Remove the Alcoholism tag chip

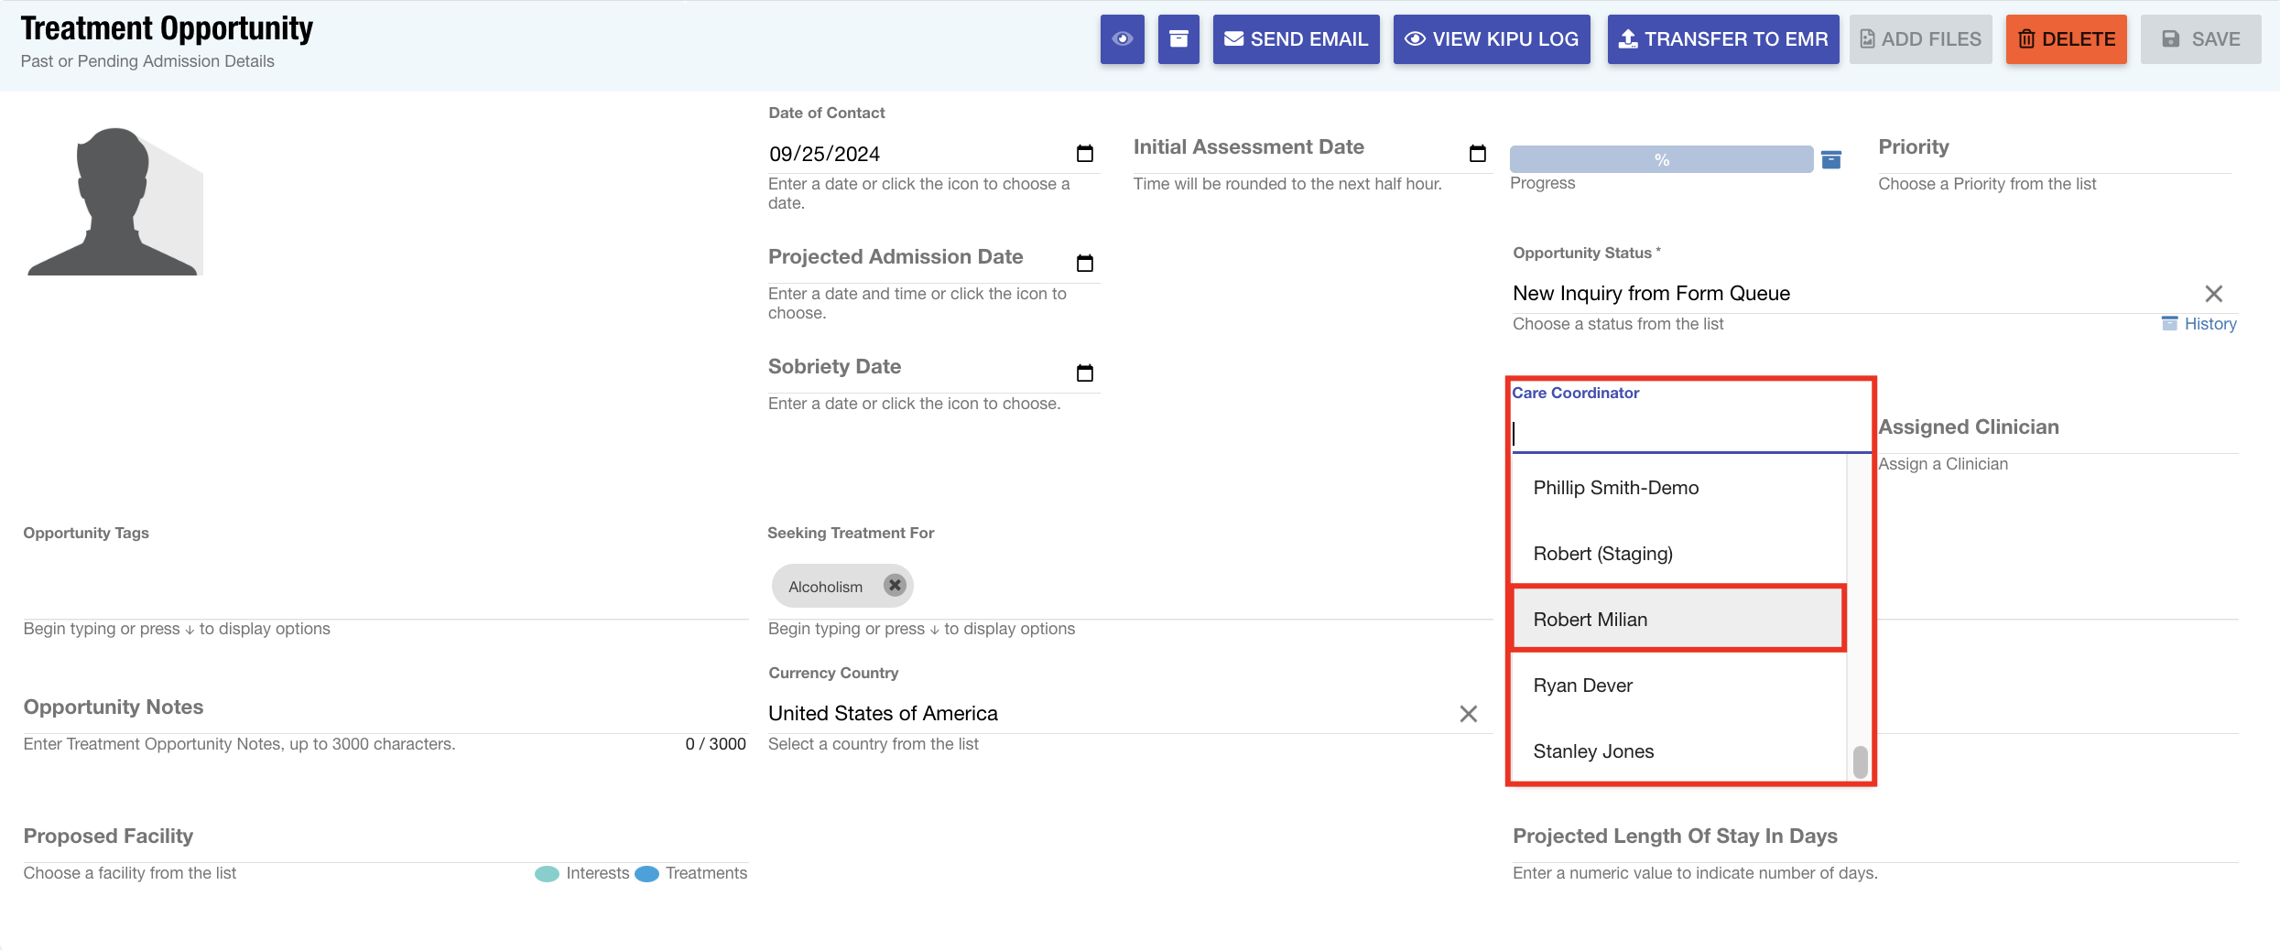[895, 586]
